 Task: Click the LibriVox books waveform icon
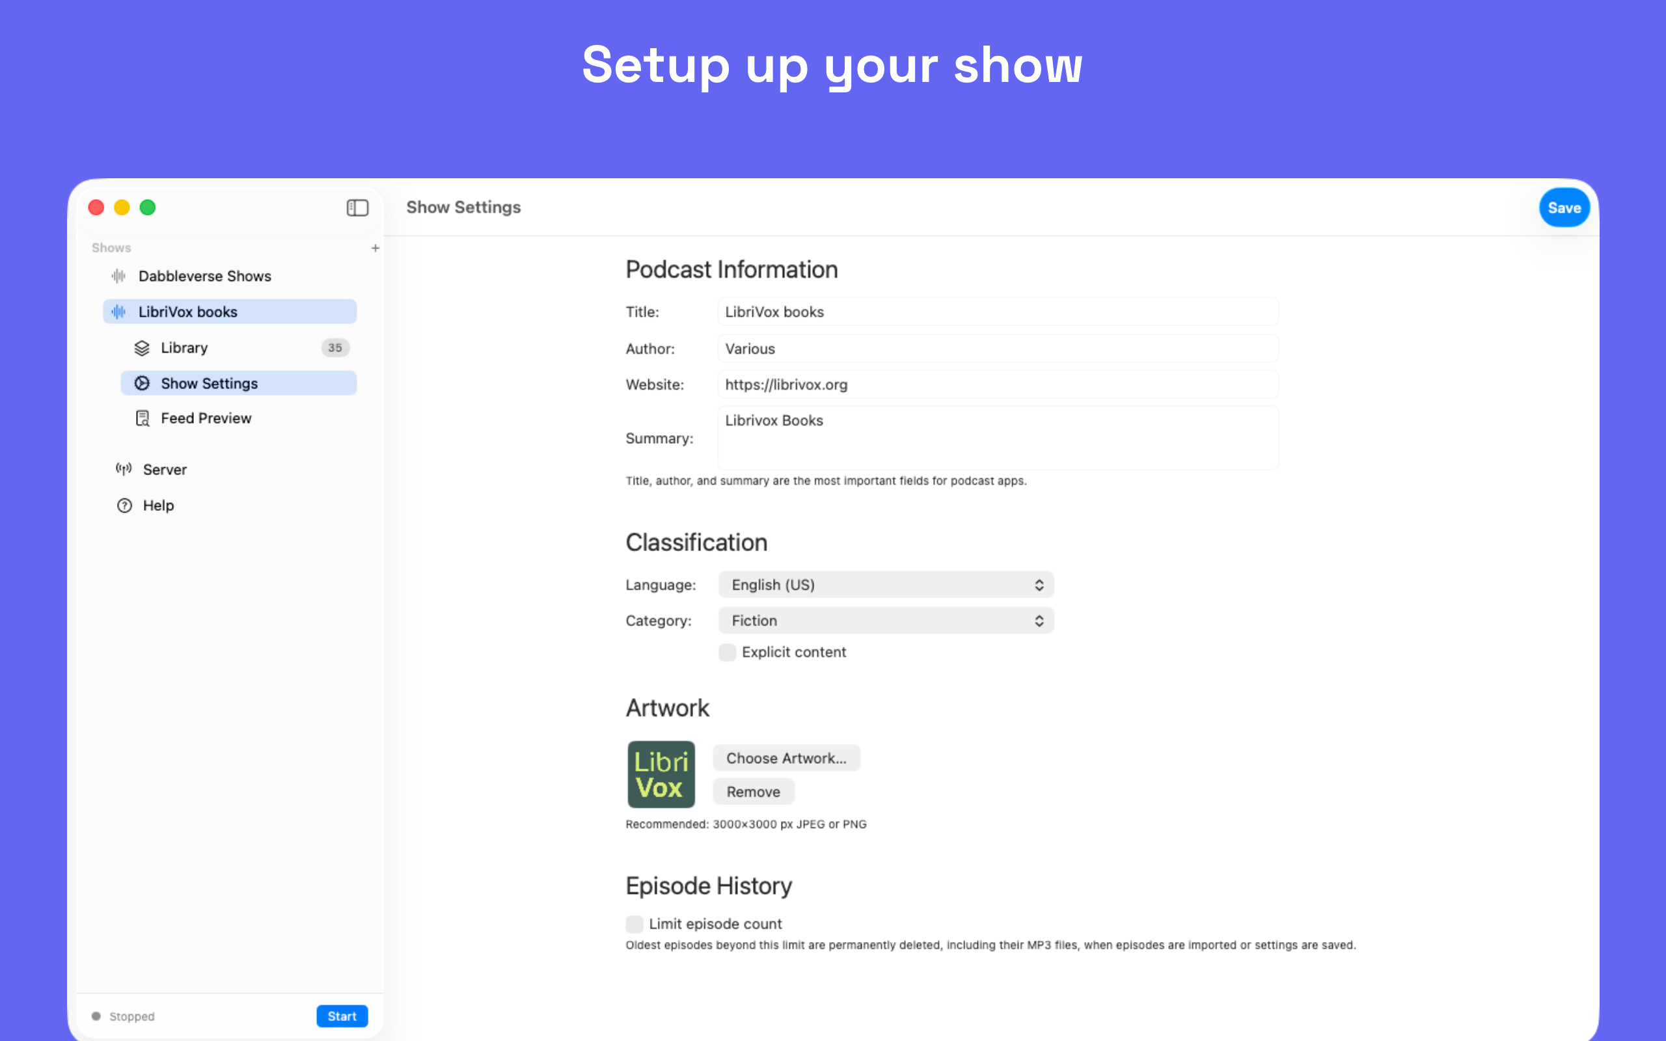(118, 312)
